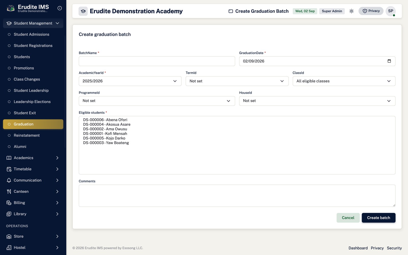This screenshot has width=408, height=255.
Task: Open the SP user avatar menu
Action: coord(391,11)
